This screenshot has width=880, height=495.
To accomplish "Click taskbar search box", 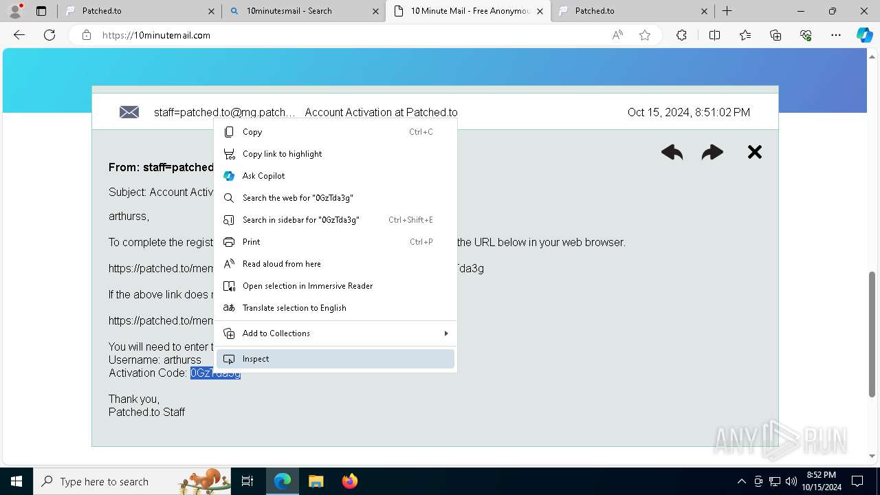I will [x=133, y=481].
